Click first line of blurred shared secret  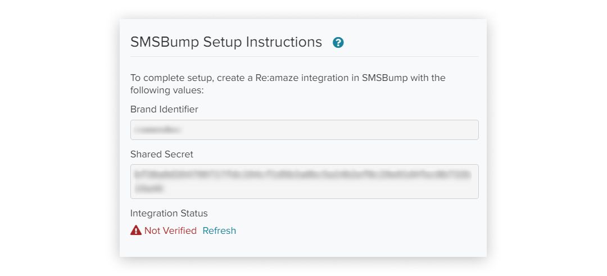(x=303, y=175)
